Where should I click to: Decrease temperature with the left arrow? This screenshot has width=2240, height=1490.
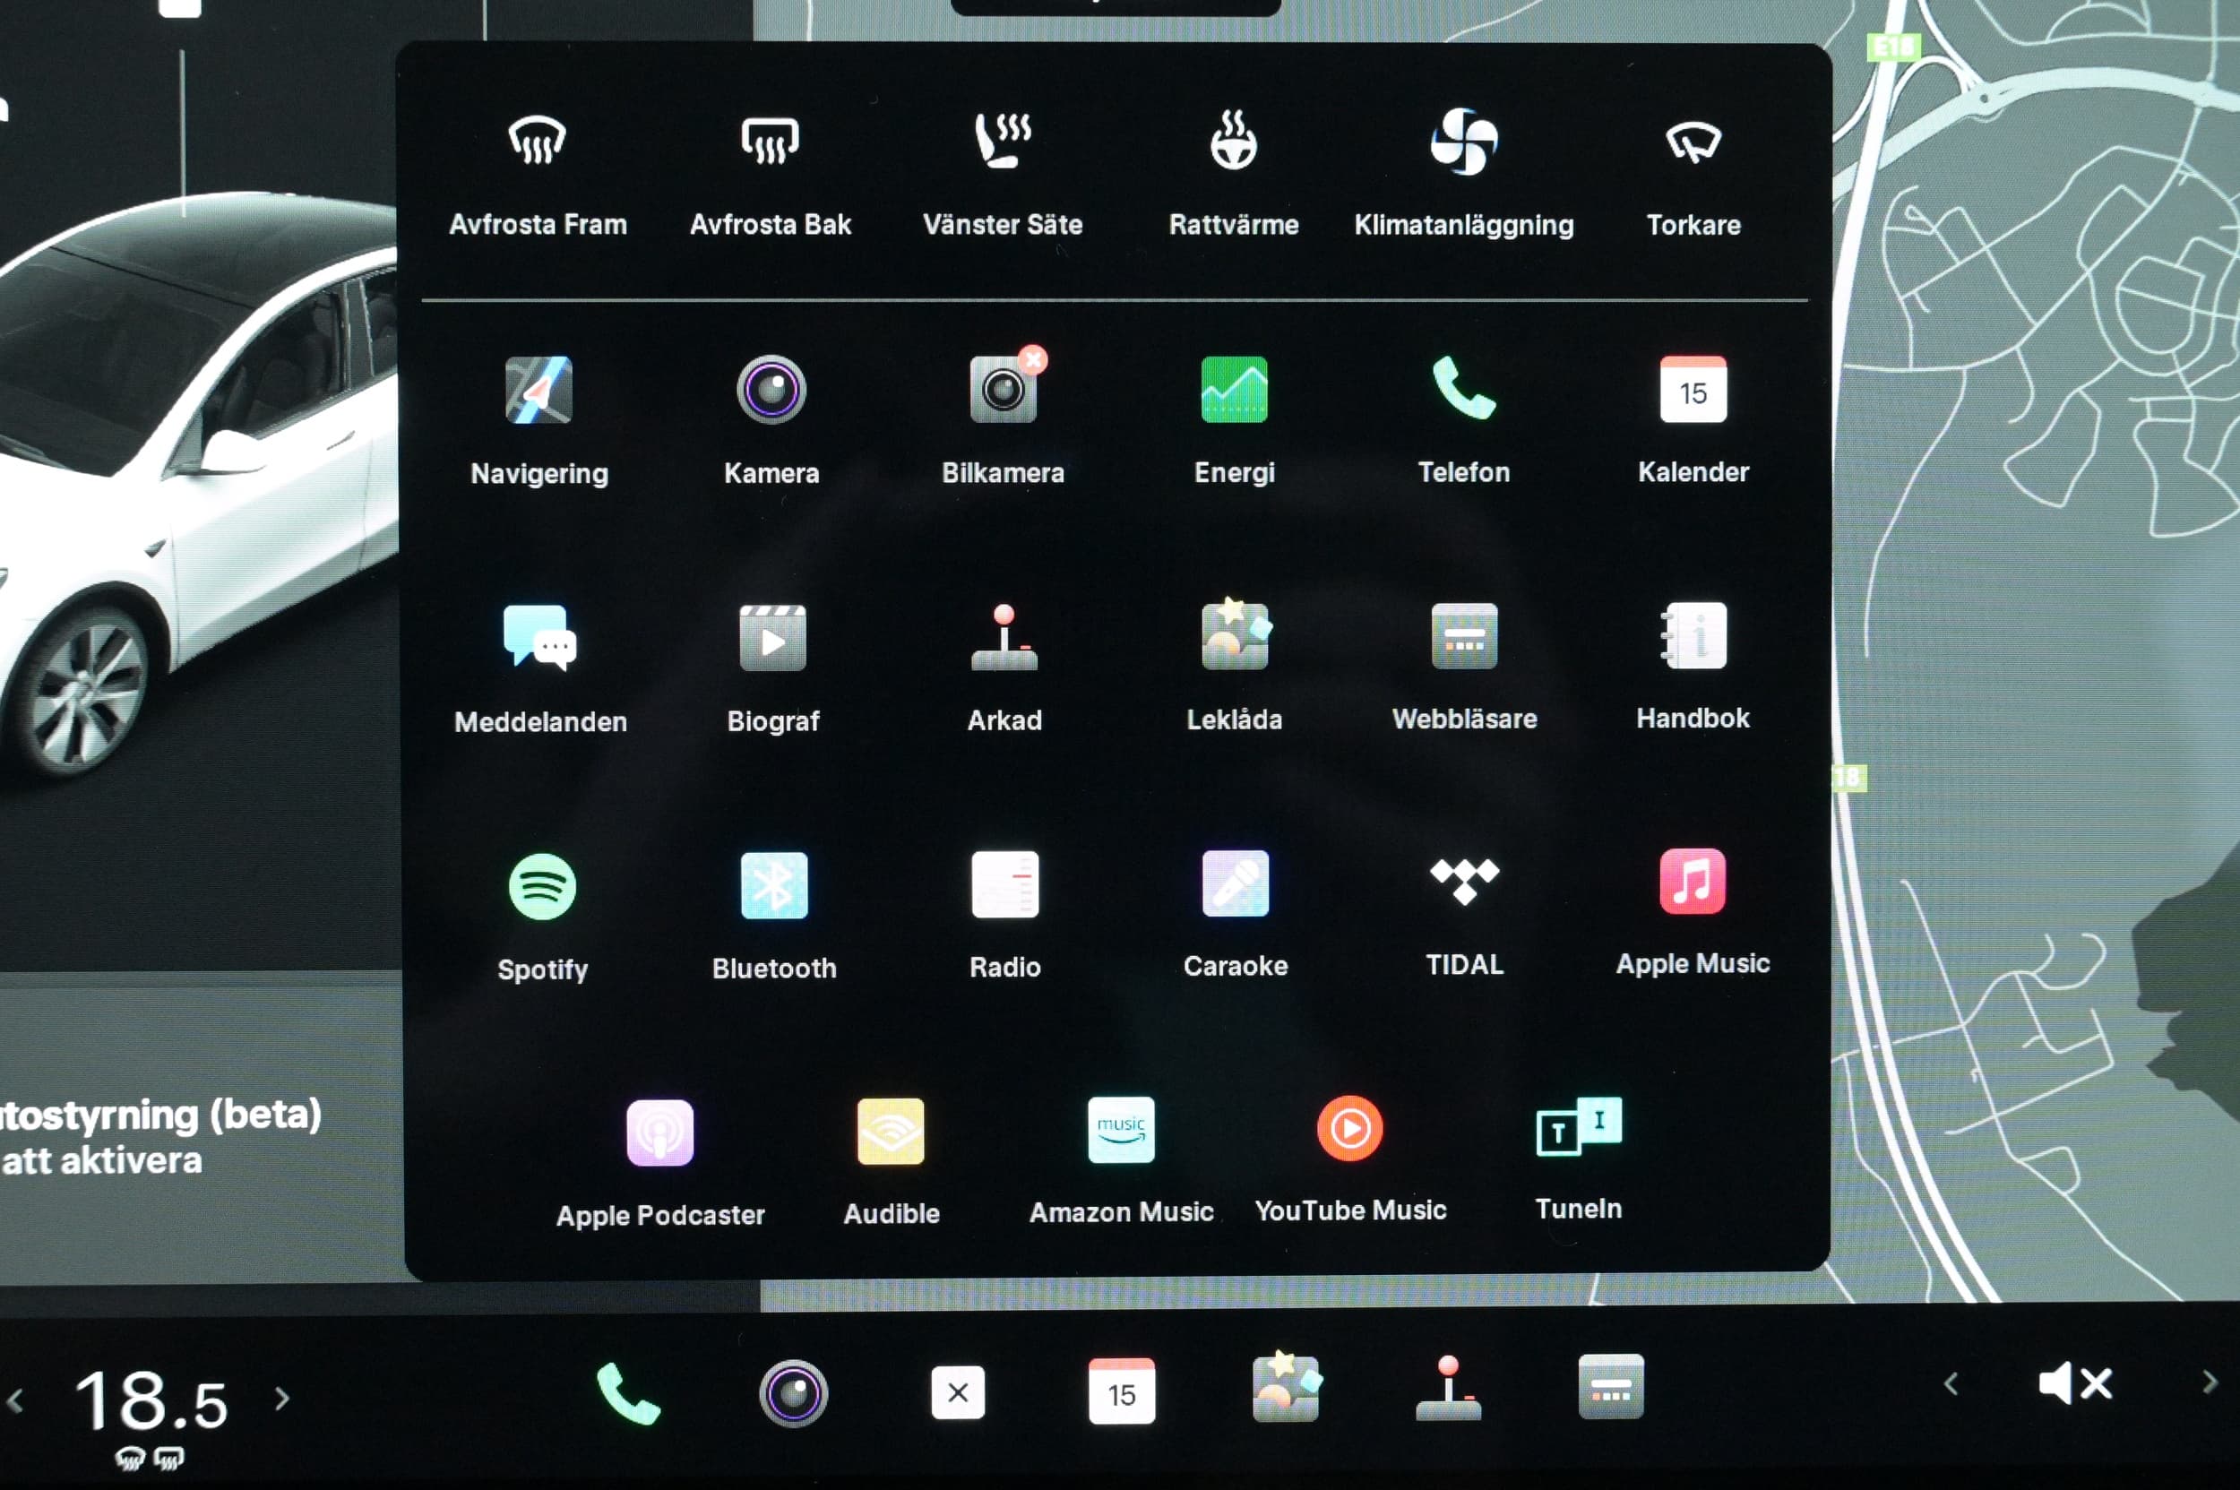pos(14,1400)
